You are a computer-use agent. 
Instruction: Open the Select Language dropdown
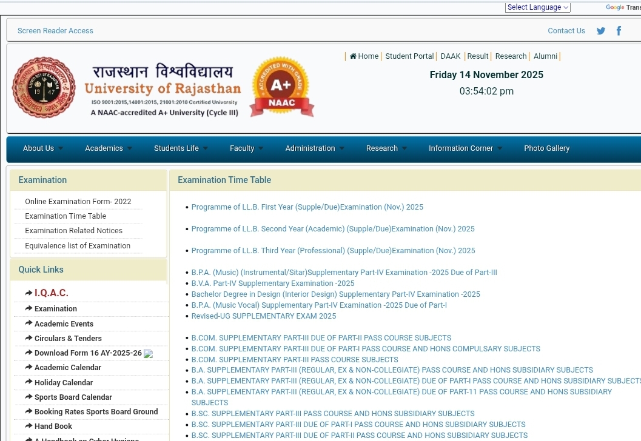[538, 7]
